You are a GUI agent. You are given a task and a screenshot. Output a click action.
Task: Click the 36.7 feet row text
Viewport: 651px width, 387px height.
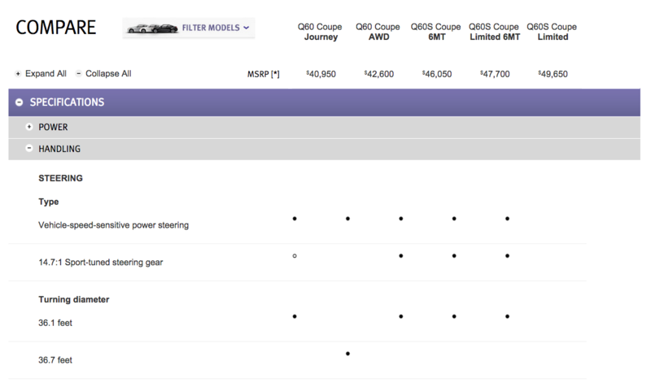tap(55, 360)
